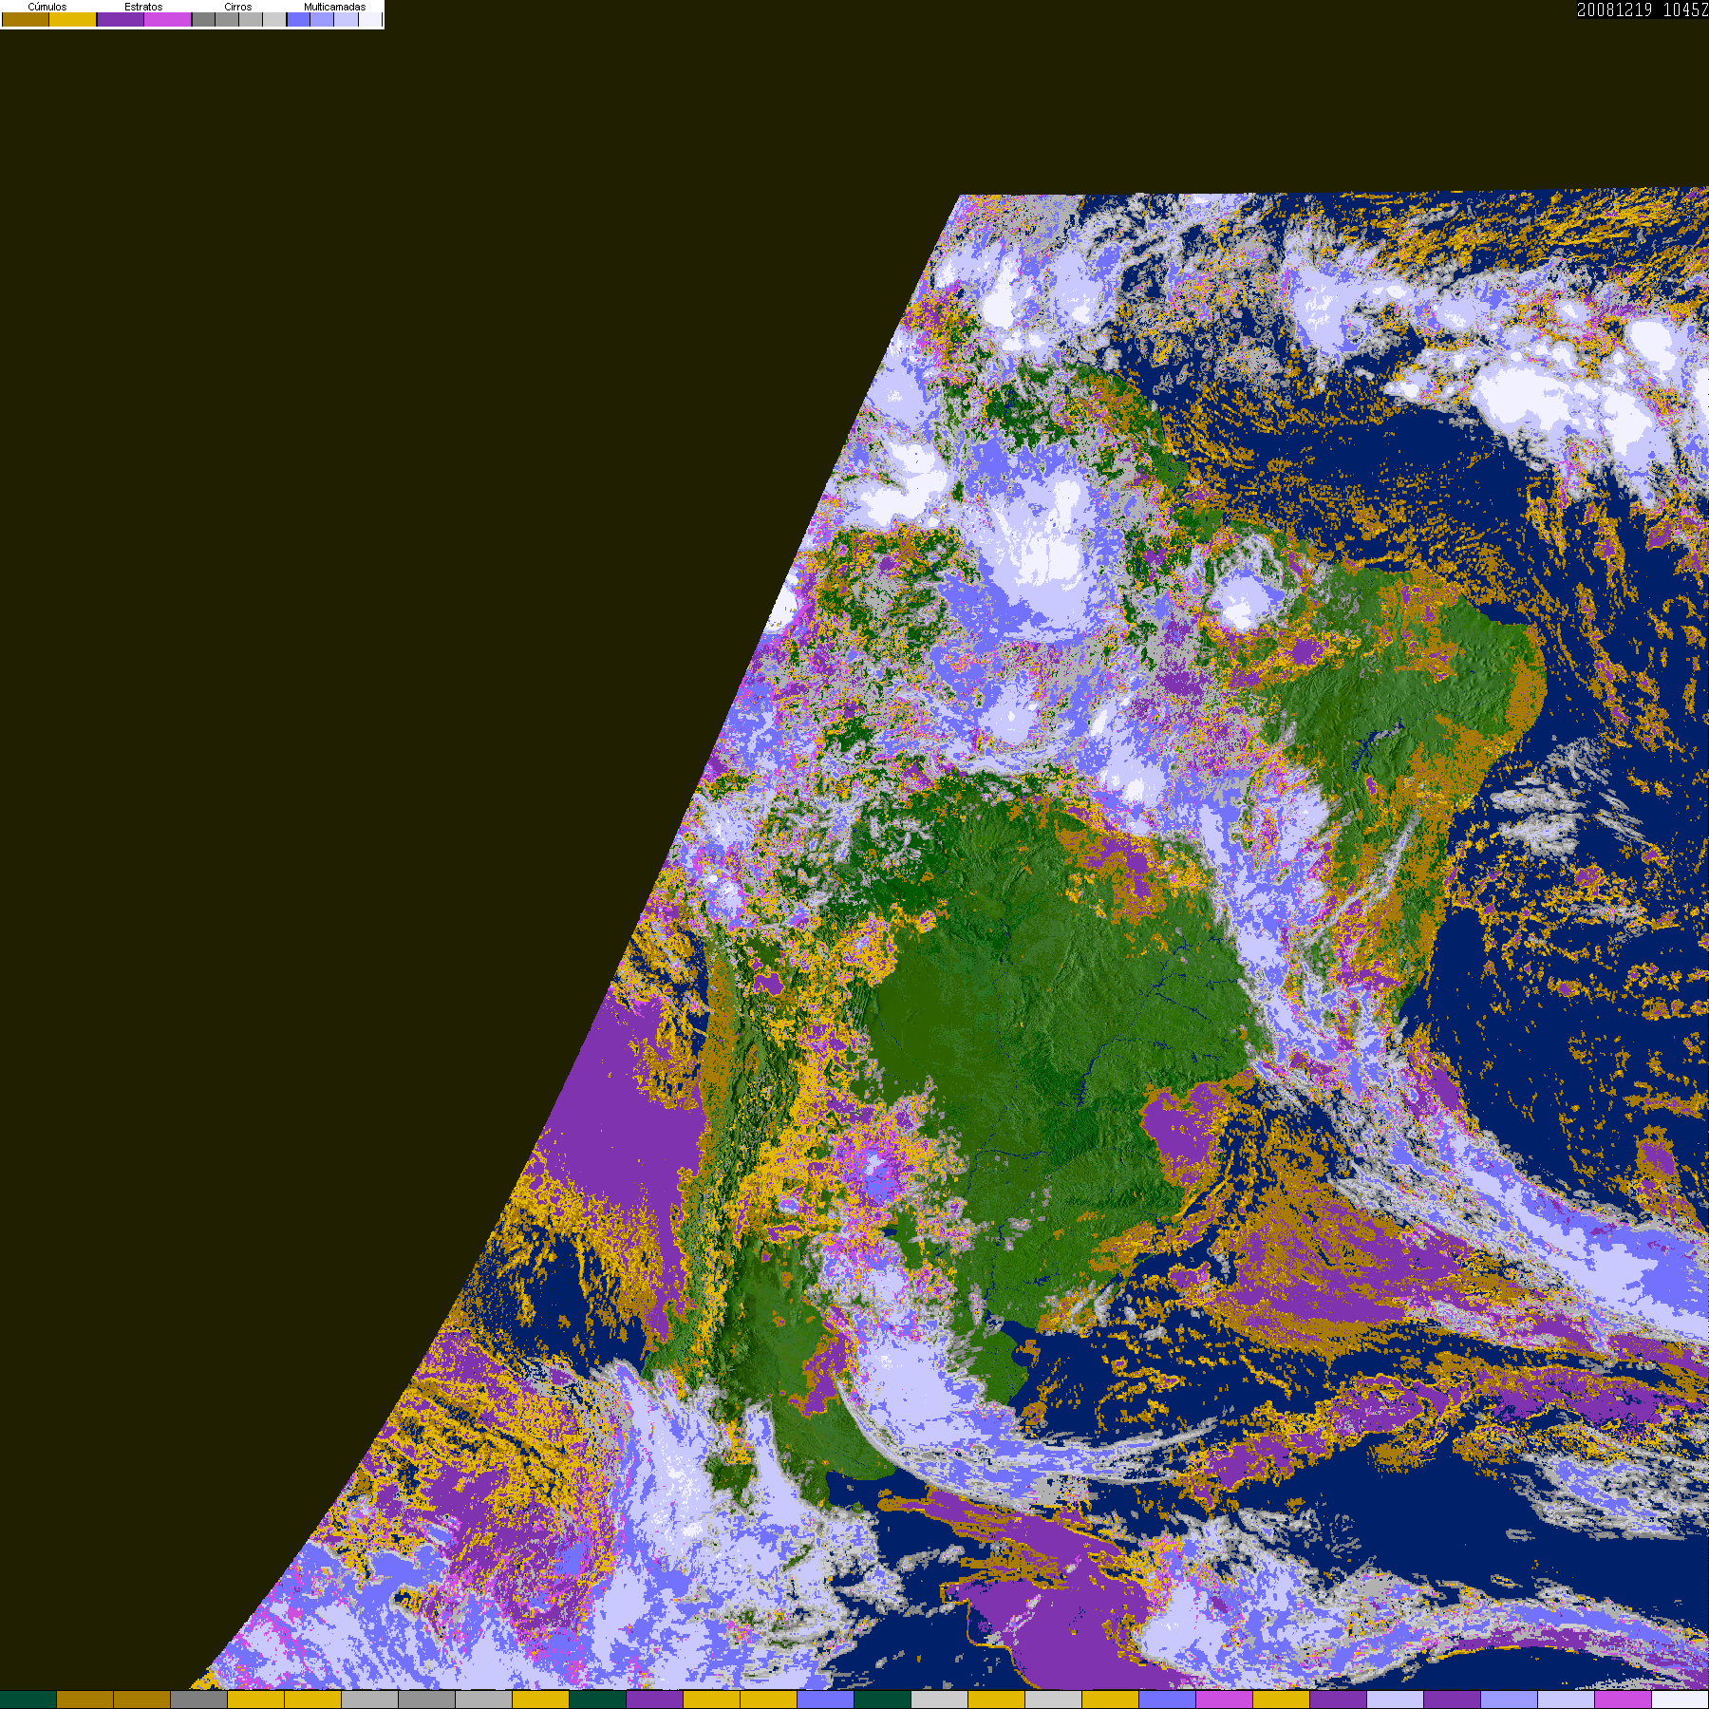Click the "Cirros" legend label
This screenshot has height=1709, width=1709.
(x=238, y=7)
